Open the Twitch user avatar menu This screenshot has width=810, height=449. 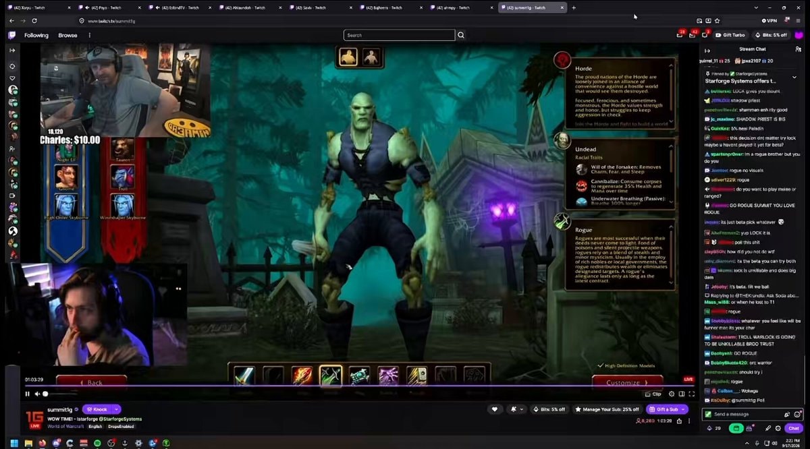pyautogui.click(x=799, y=35)
